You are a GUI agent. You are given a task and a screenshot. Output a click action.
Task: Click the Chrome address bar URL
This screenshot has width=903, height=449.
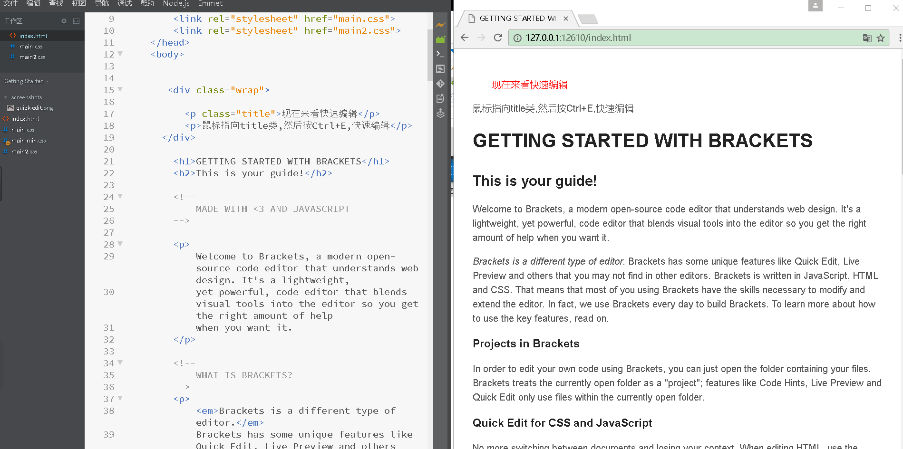[578, 38]
